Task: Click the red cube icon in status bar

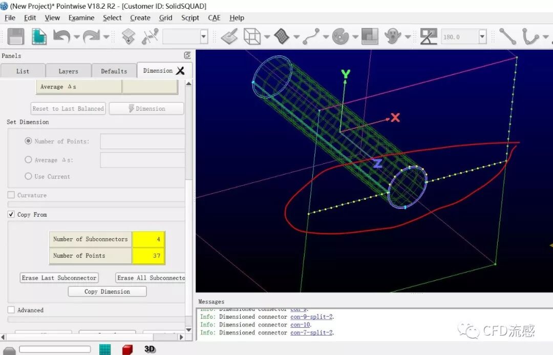Action: pyautogui.click(x=127, y=349)
